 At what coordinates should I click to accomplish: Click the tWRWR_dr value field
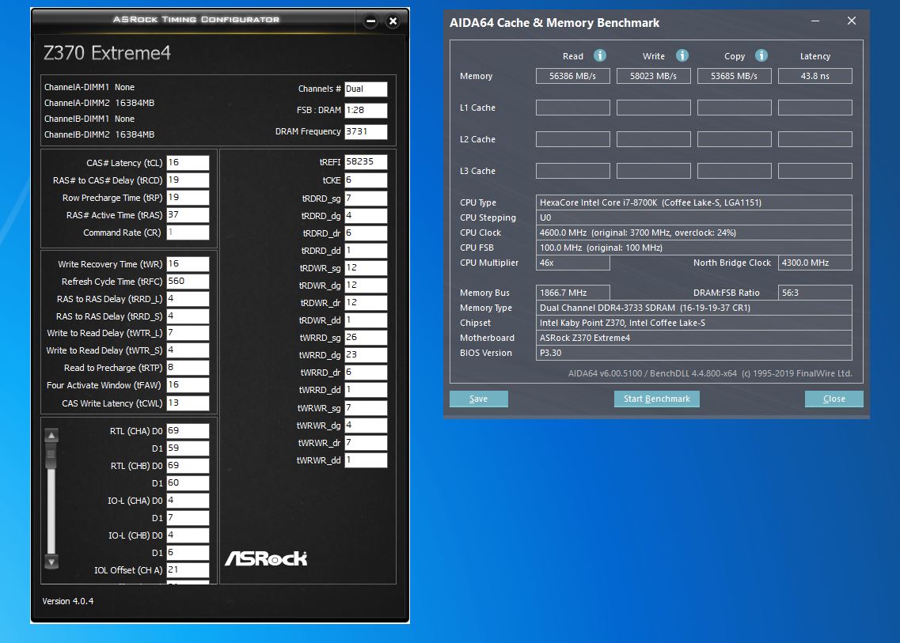(366, 443)
